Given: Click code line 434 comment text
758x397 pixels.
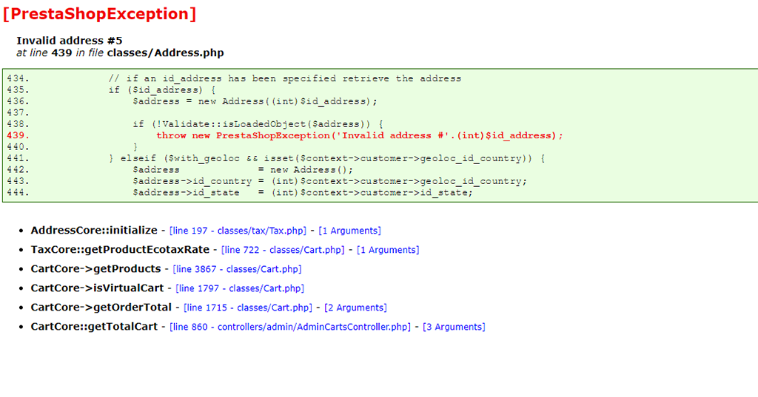Looking at the screenshot, I should [285, 78].
